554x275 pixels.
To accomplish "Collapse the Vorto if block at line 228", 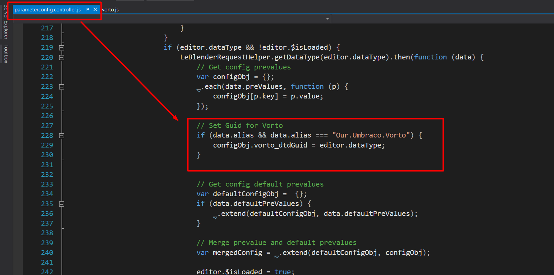I will [62, 136].
